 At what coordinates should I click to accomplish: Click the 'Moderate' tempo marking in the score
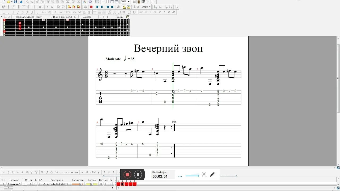click(x=113, y=59)
